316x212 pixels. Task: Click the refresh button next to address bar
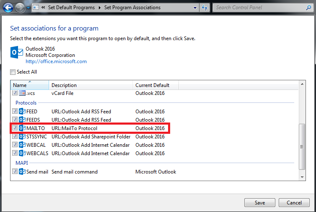(205, 8)
